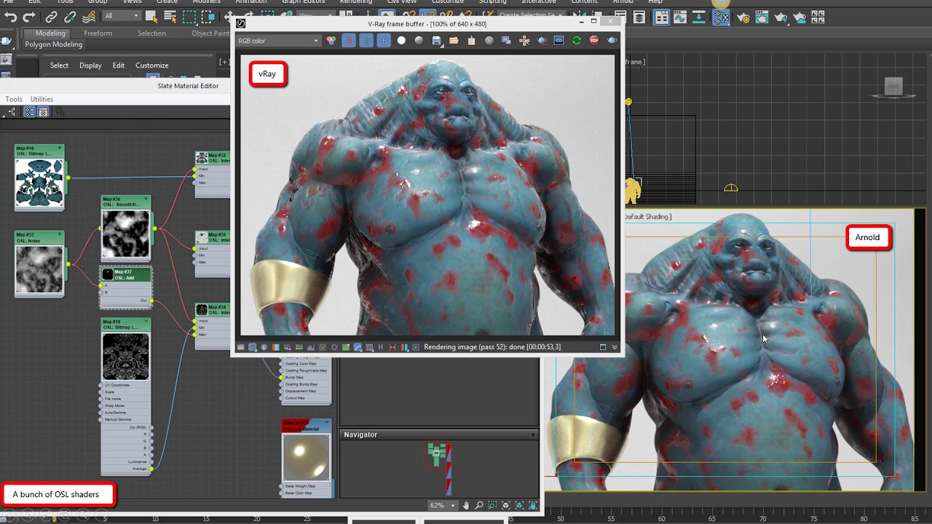Render last with the V-Ray teapot icon
Image resolution: width=932 pixels, height=524 pixels.
[x=612, y=41]
